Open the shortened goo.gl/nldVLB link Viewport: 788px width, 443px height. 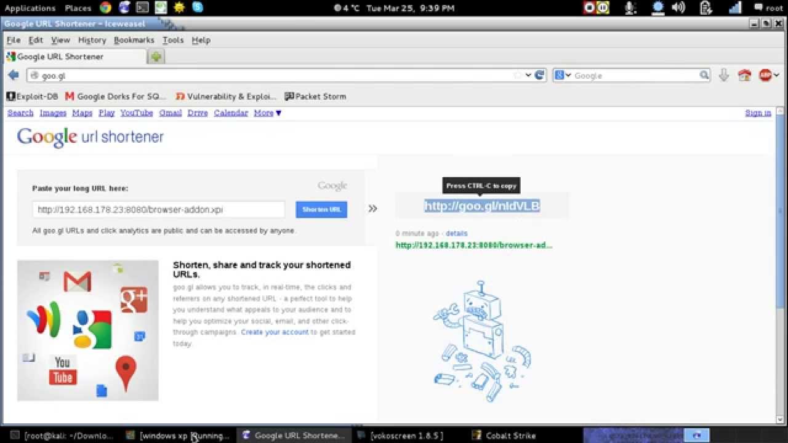482,206
